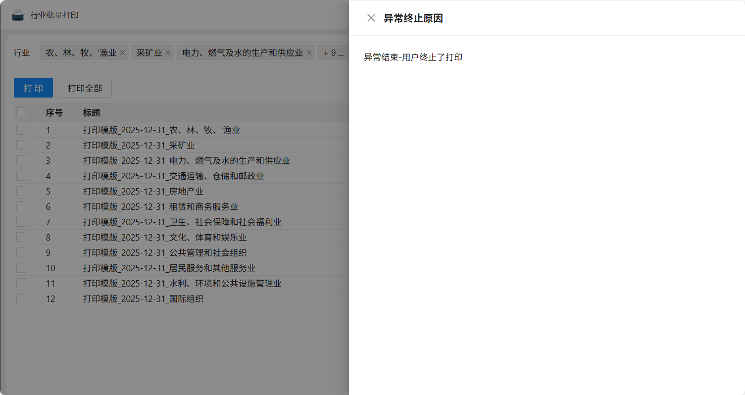This screenshot has width=745, height=395.
Task: Select the 采矿业 template row title
Action: click(x=139, y=146)
